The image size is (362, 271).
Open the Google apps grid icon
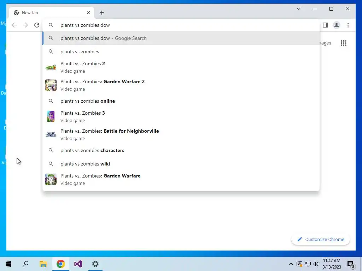pyautogui.click(x=344, y=43)
